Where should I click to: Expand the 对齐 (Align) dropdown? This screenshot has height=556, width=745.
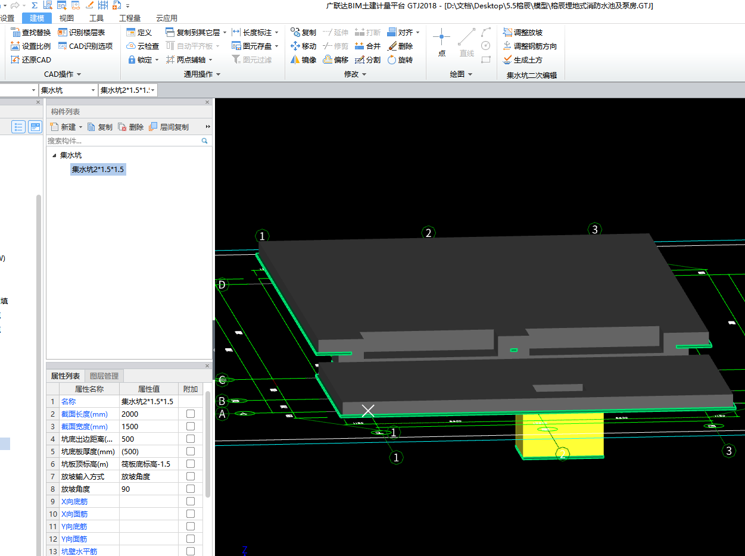pos(417,32)
